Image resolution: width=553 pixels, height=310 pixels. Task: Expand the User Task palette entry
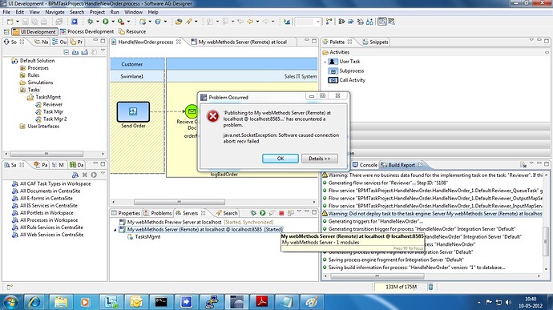(x=325, y=62)
